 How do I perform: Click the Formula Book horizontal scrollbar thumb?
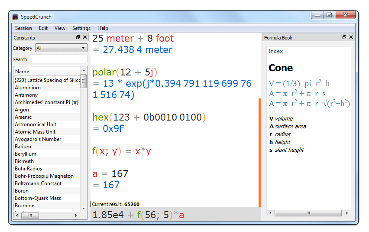point(308,213)
